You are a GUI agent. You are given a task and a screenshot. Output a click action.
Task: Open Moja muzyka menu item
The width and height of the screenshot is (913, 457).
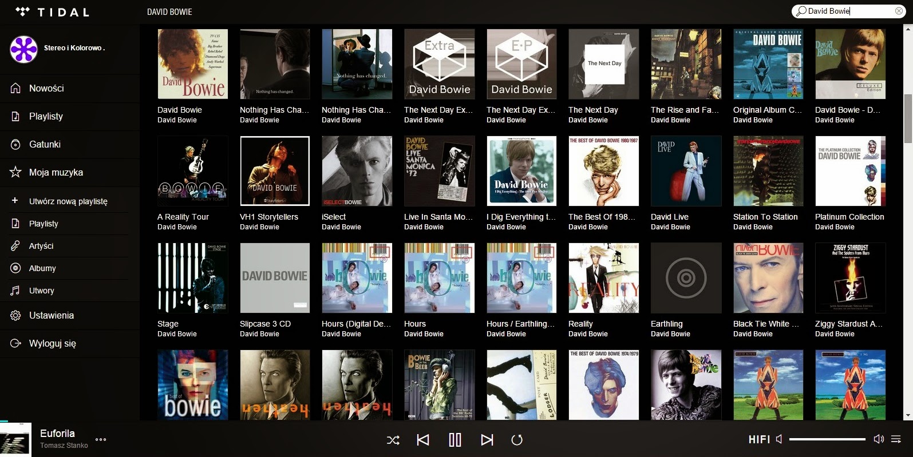click(x=56, y=172)
